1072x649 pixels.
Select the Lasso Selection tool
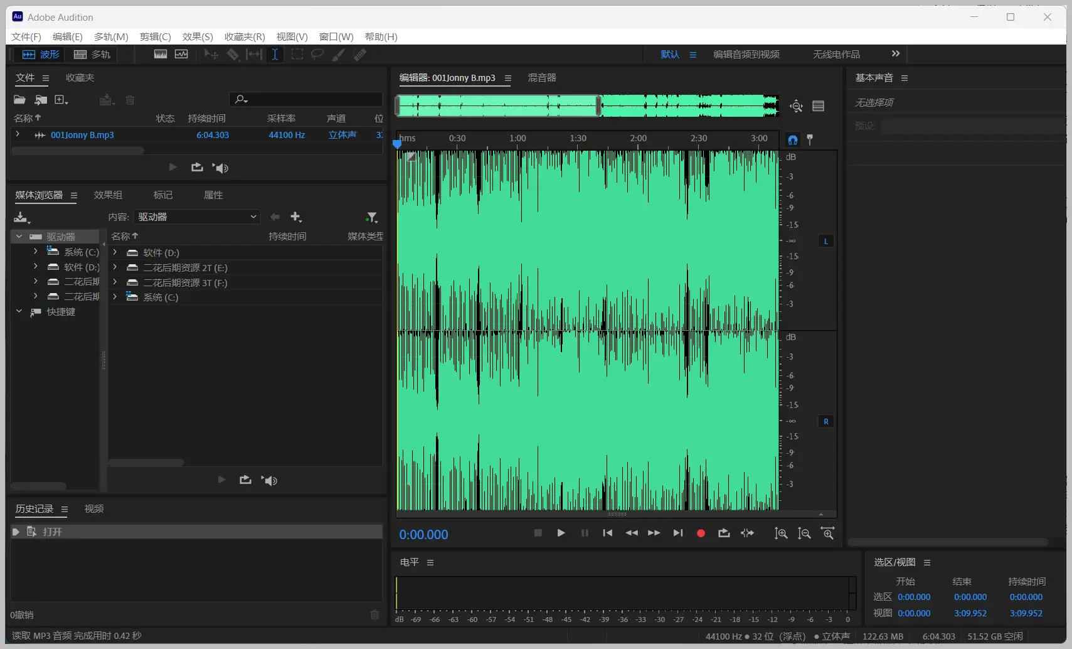[317, 55]
